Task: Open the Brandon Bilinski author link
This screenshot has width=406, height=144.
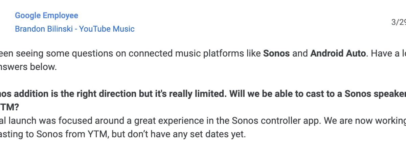Action: [x=44, y=29]
